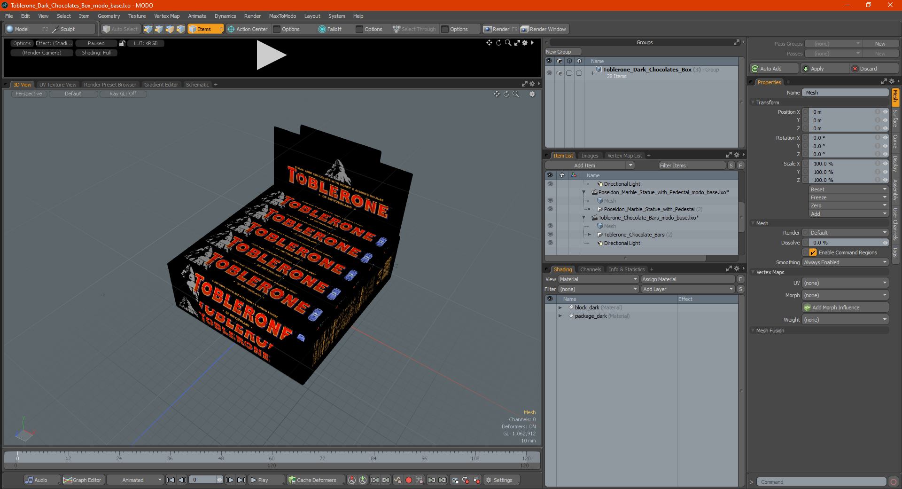902x489 pixels.
Task: Collapse Toblerone_Chocolate_Bars_modo_base.lxo scene
Action: click(x=584, y=218)
